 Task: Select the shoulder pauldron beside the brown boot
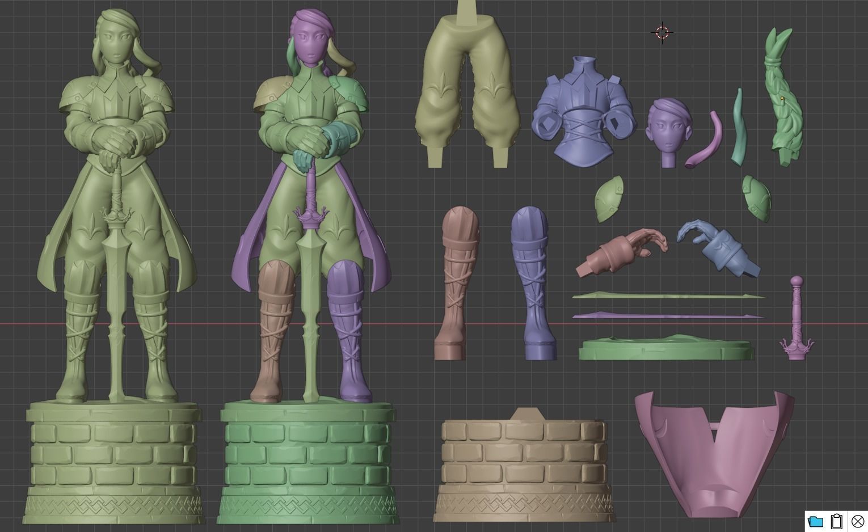pos(609,199)
